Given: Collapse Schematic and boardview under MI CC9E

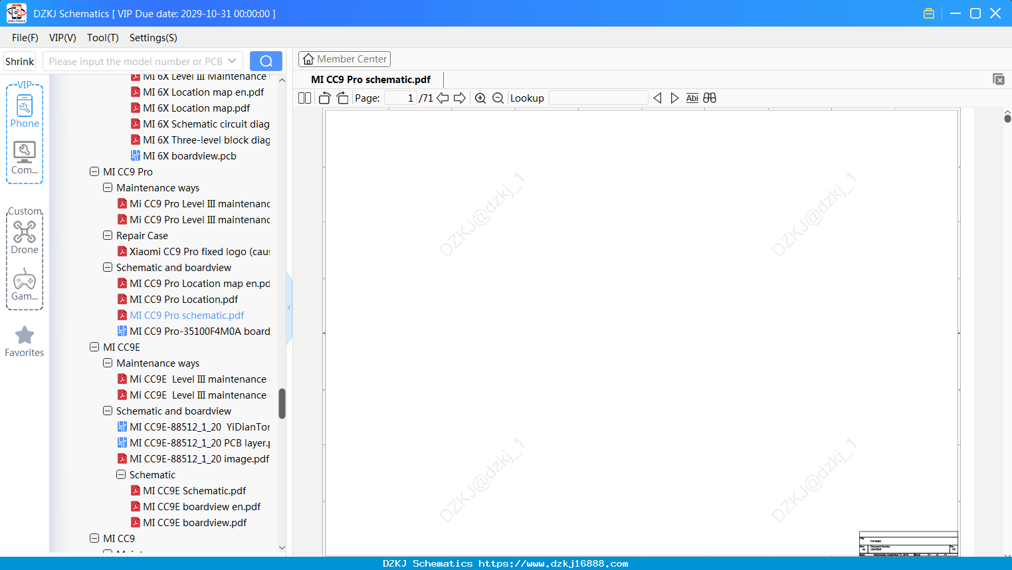Looking at the screenshot, I should point(108,411).
